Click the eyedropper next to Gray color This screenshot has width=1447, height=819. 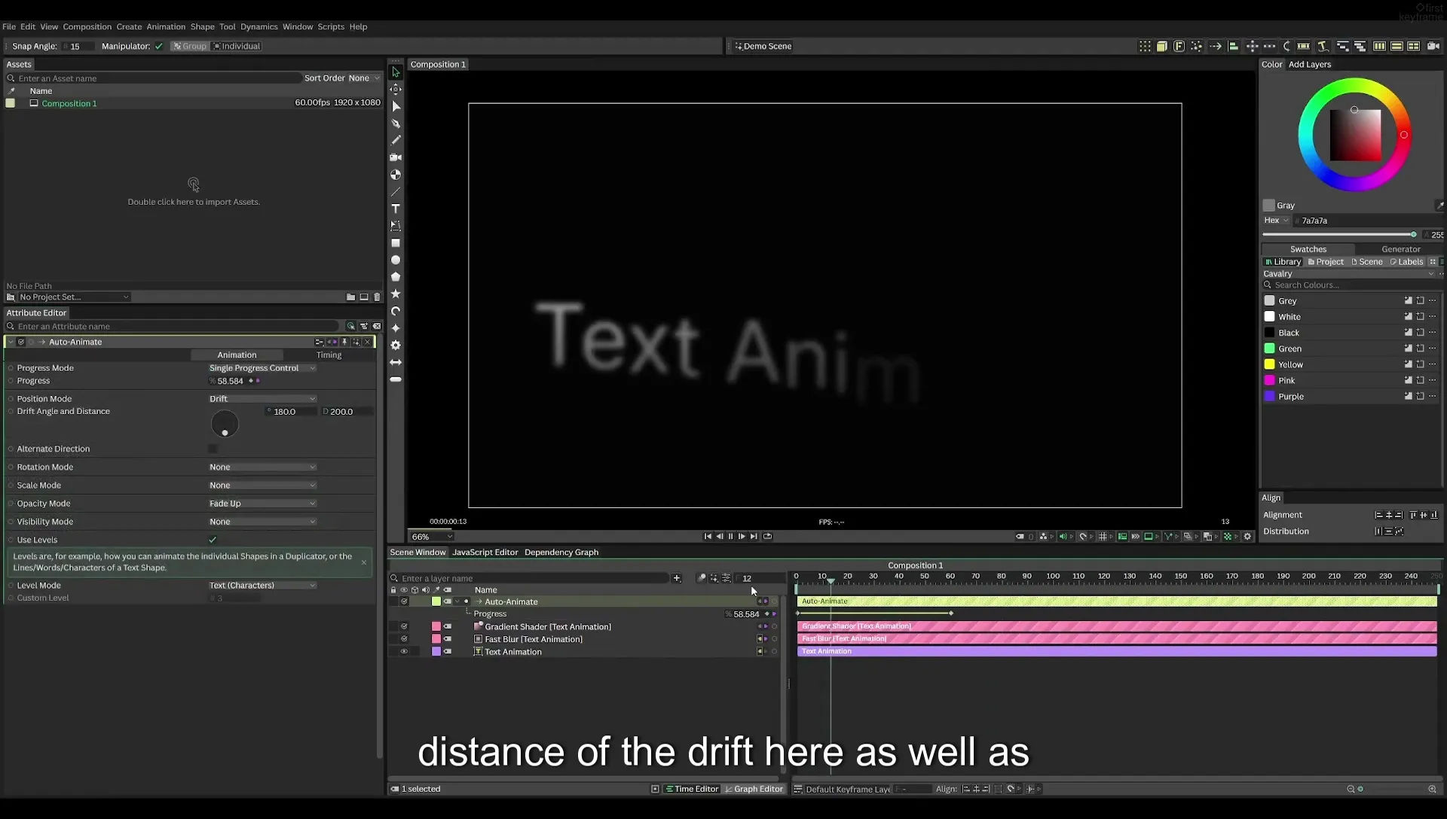coord(1439,205)
